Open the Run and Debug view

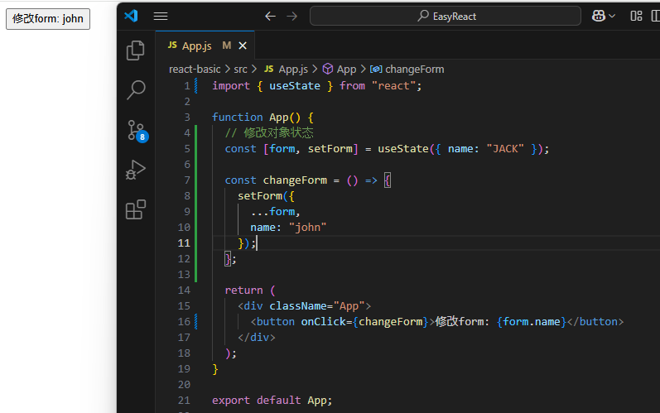click(x=135, y=170)
